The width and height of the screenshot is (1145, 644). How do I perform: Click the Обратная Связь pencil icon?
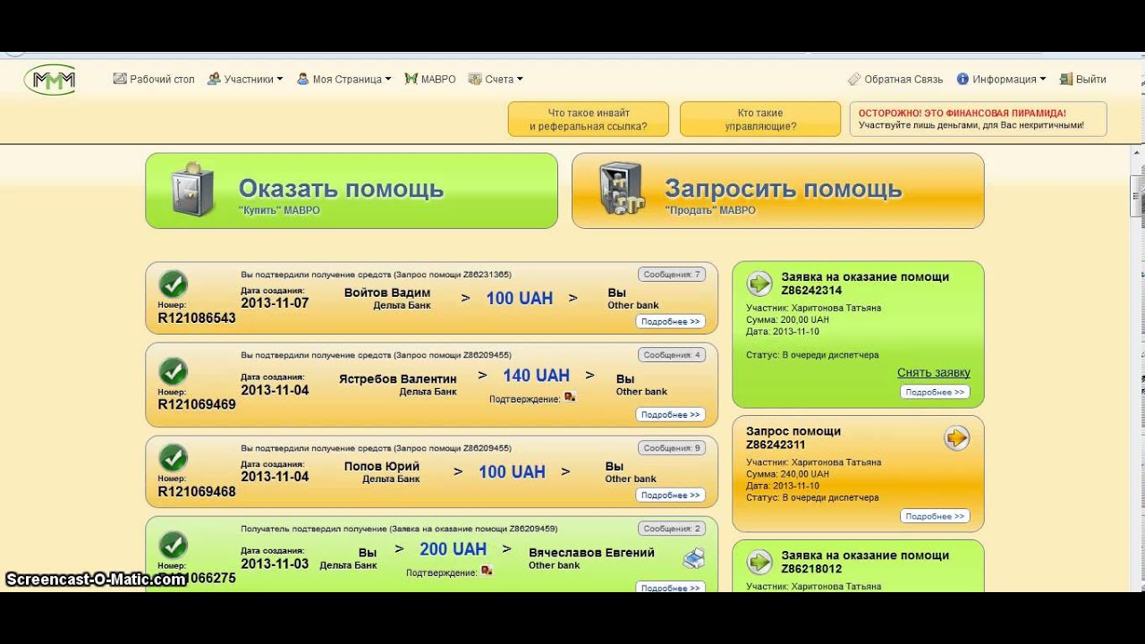pyautogui.click(x=854, y=79)
